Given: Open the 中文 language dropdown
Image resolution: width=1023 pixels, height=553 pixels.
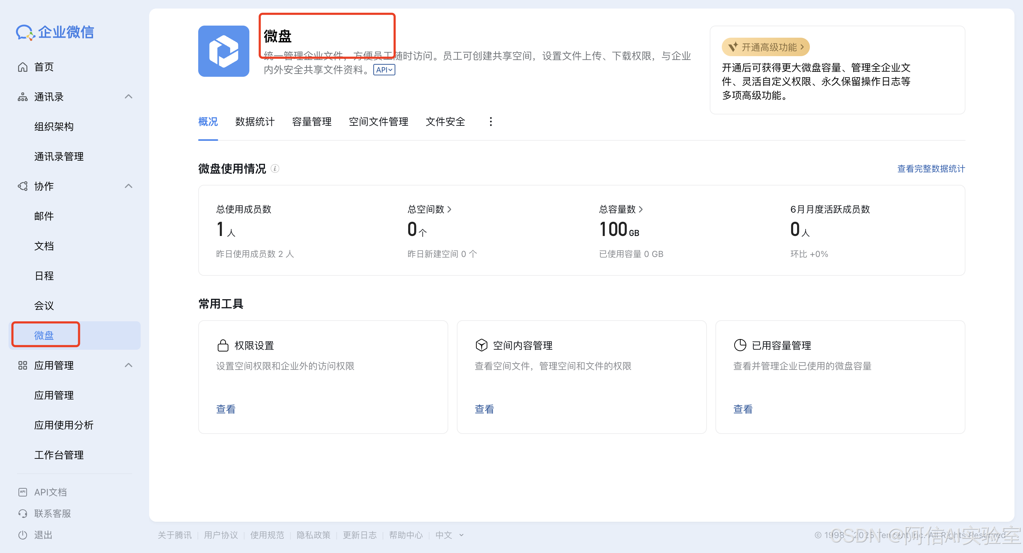Looking at the screenshot, I should 449,535.
